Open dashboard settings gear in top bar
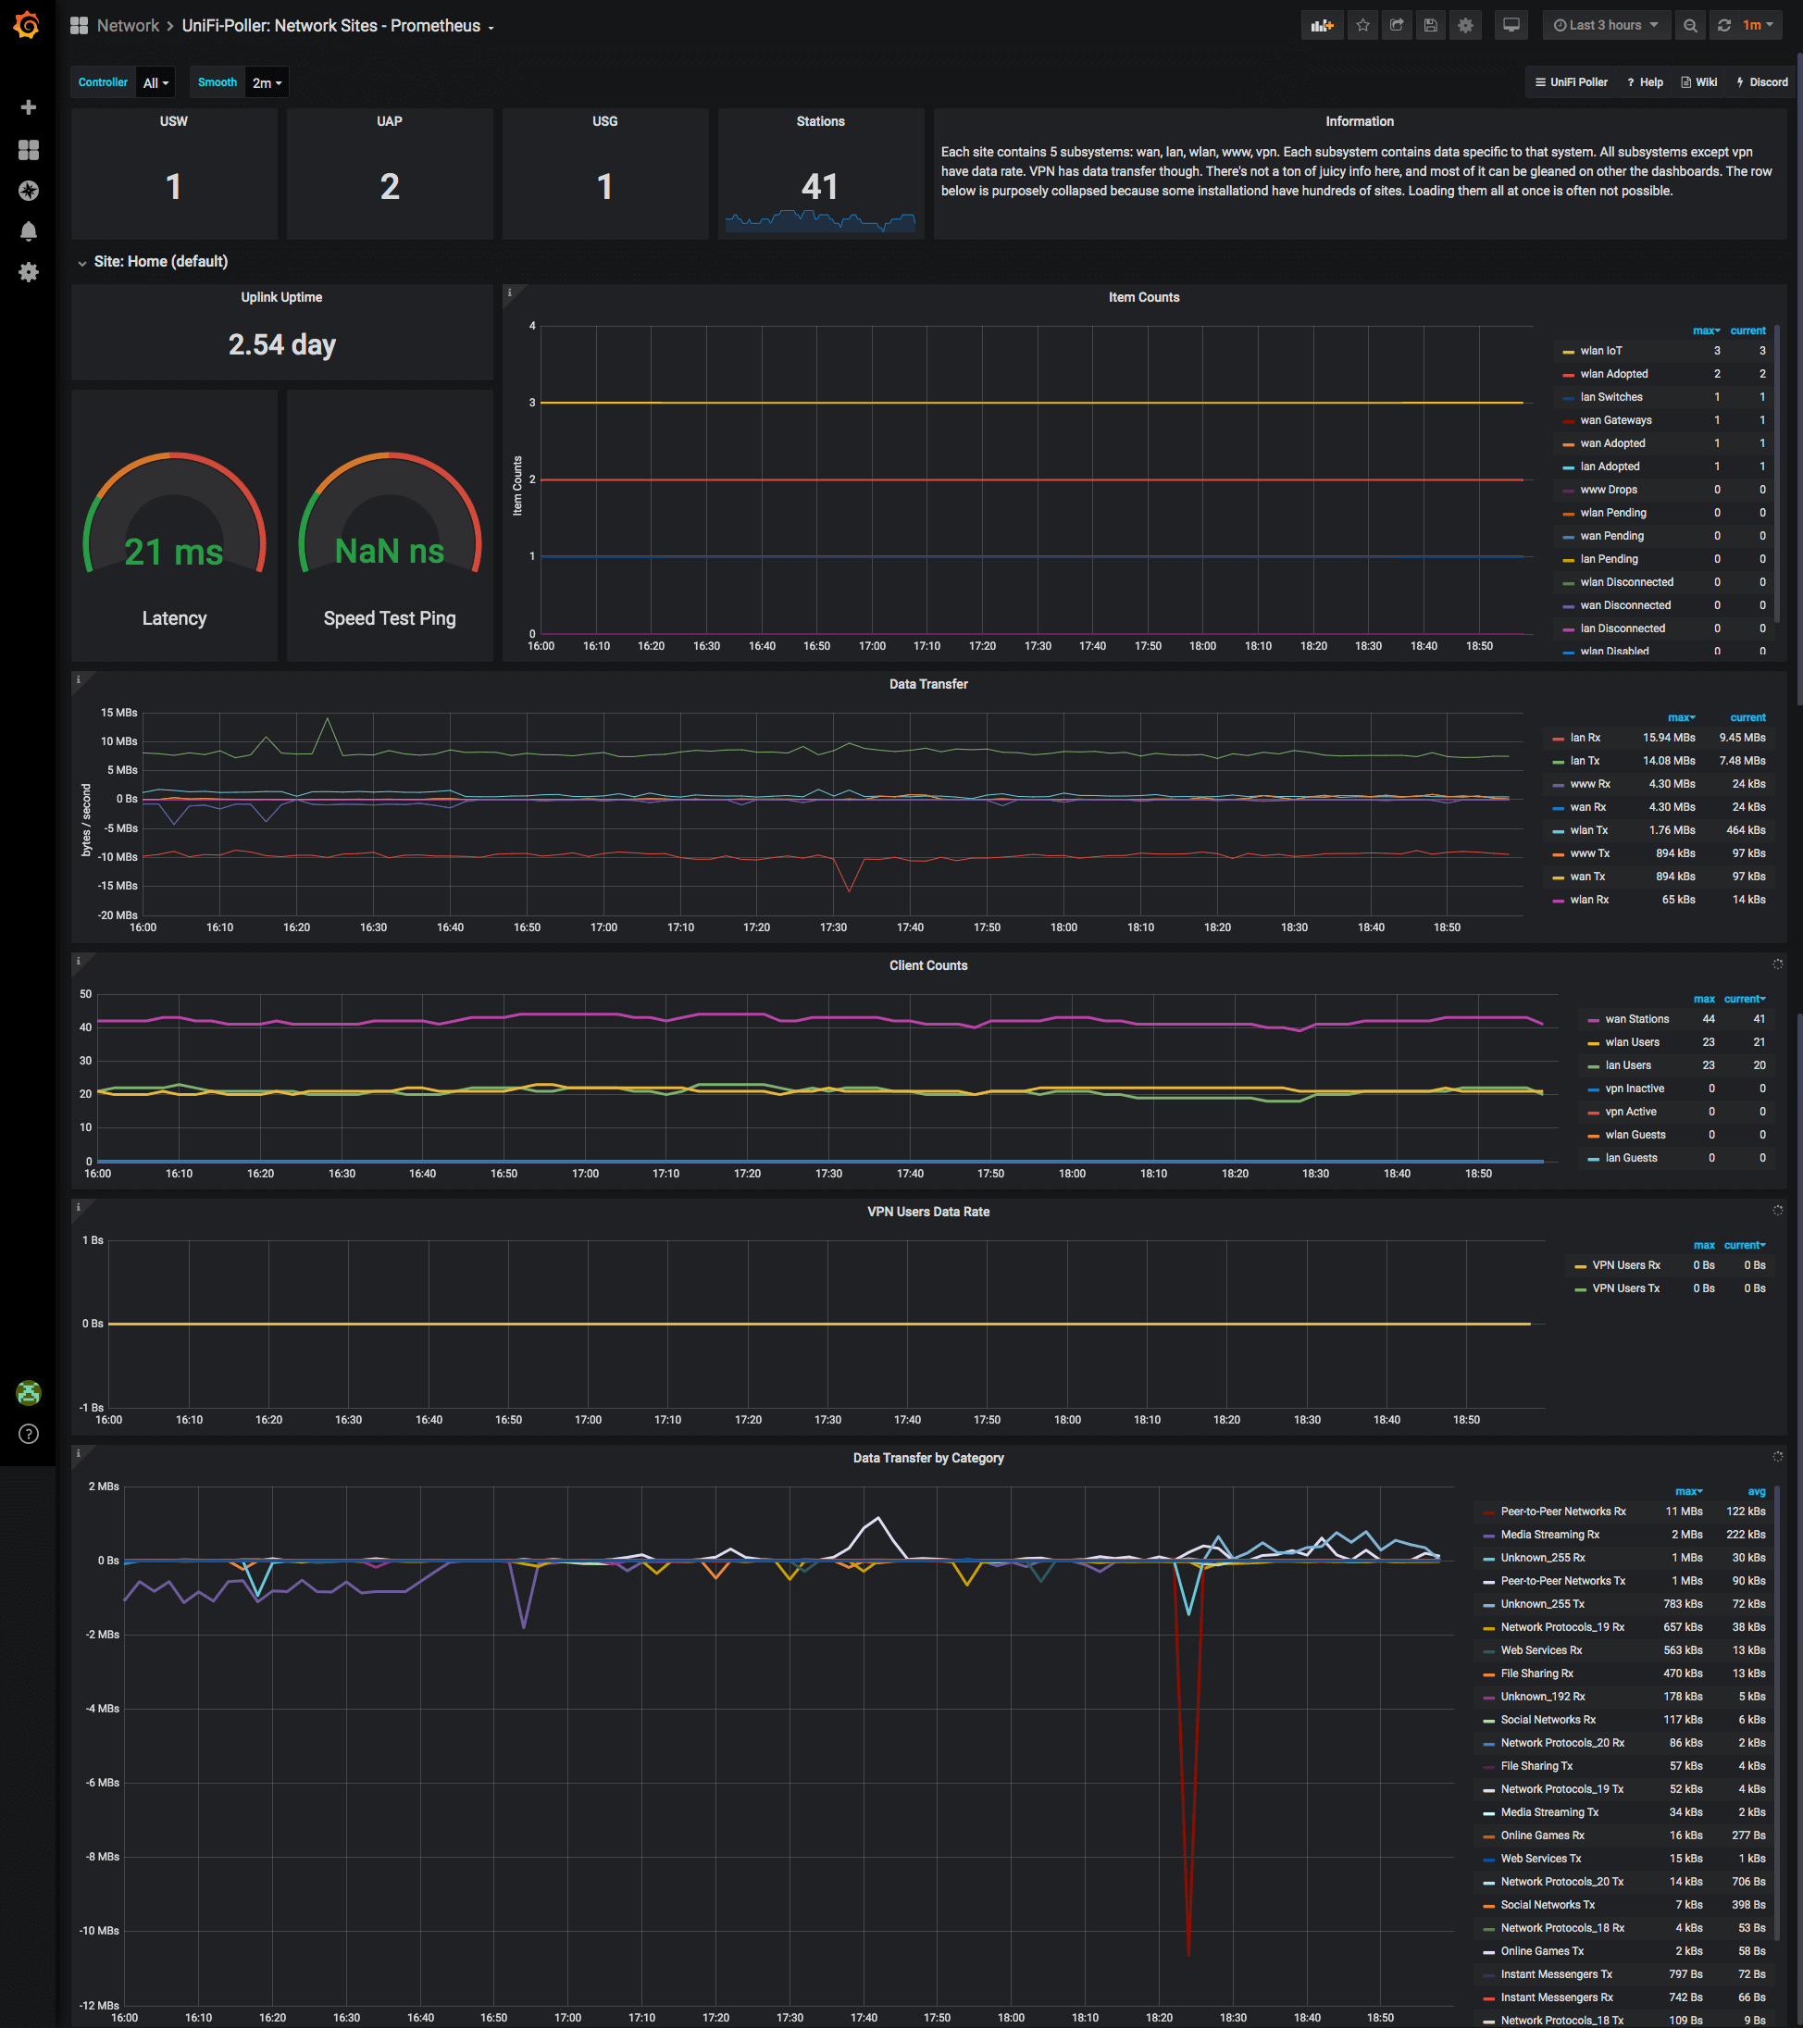 pyautogui.click(x=1464, y=26)
